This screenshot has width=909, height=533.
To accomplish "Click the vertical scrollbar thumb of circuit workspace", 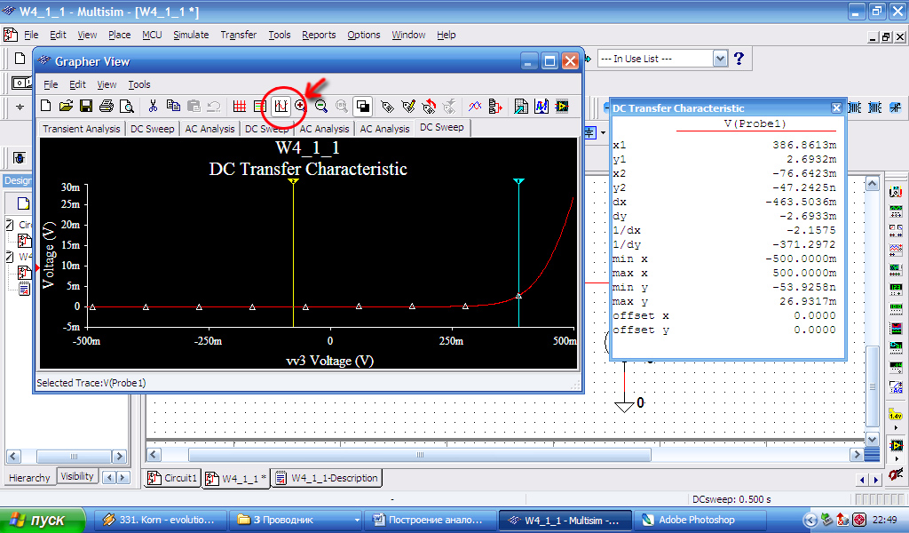I will [873, 386].
